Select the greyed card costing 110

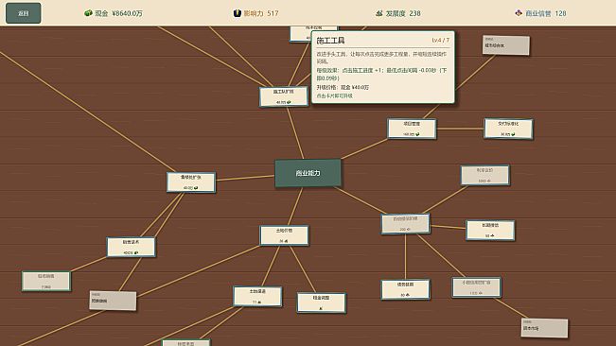pos(476,287)
